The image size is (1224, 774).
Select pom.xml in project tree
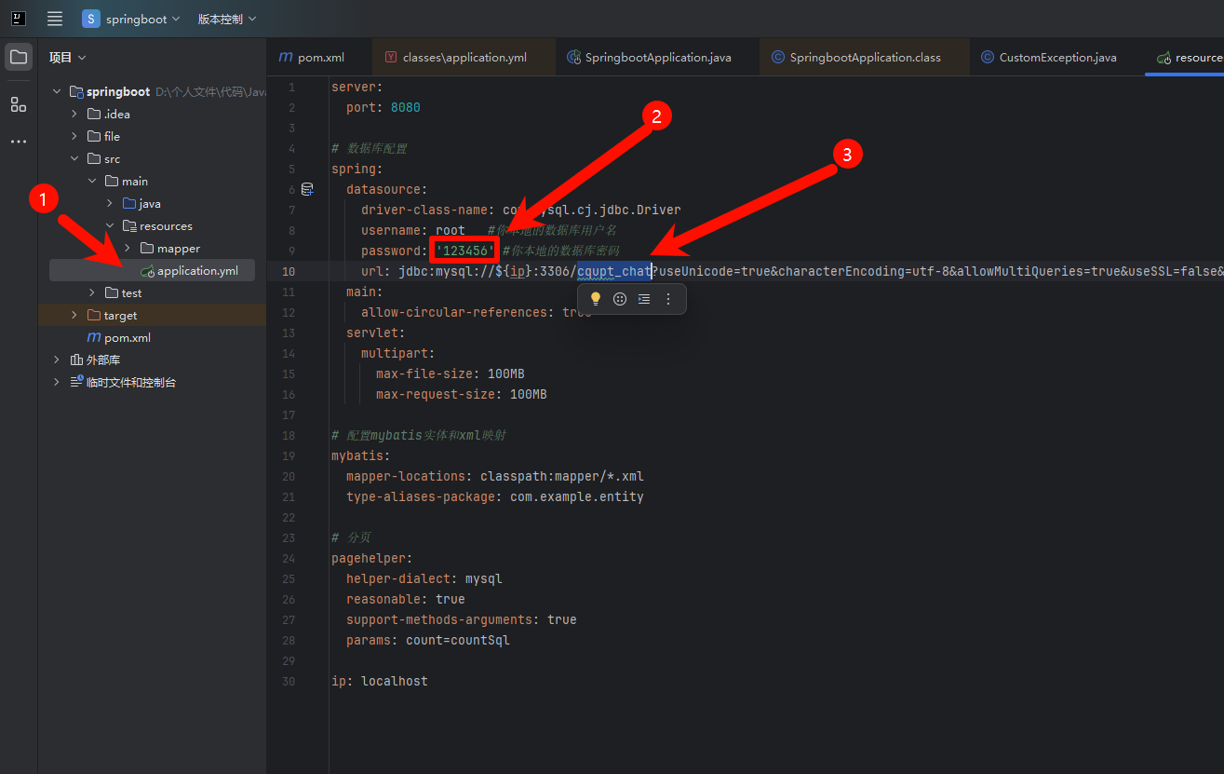[127, 338]
